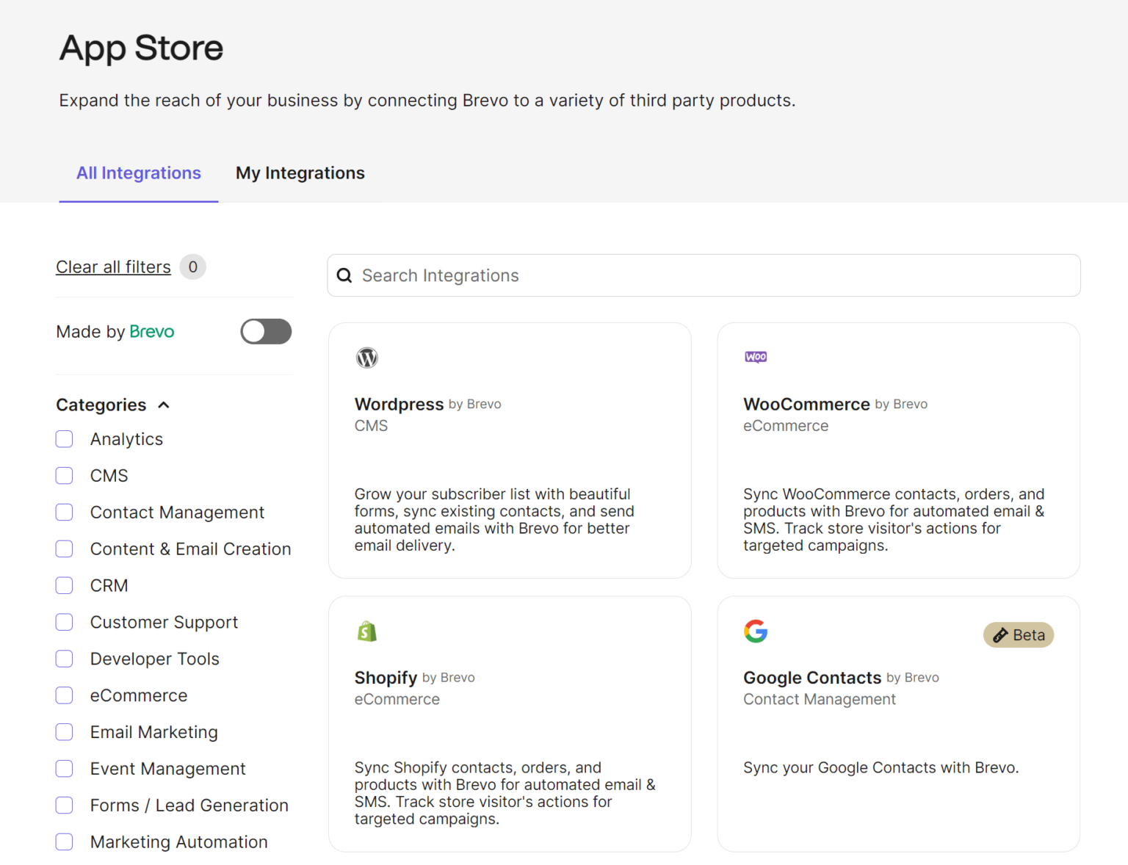Image resolution: width=1128 pixels, height=865 pixels.
Task: Open the WooCommerce integration card
Action: tap(898, 451)
